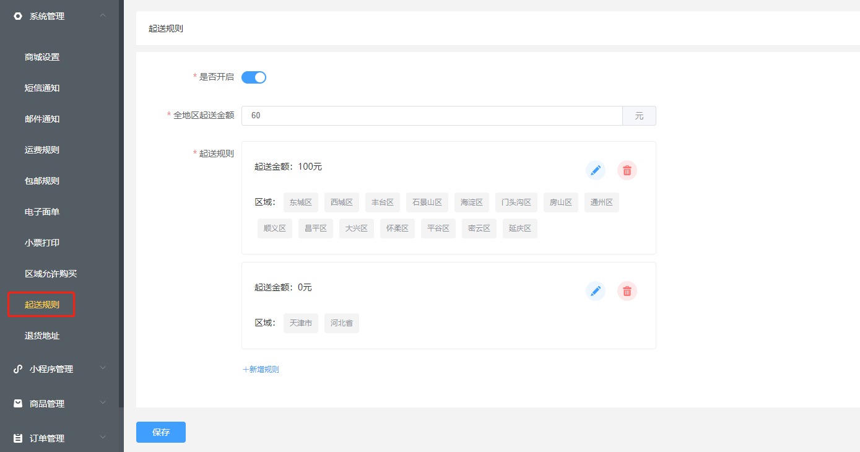
Task: Edit the 100元 delivery rule with pencil icon
Action: 596,170
